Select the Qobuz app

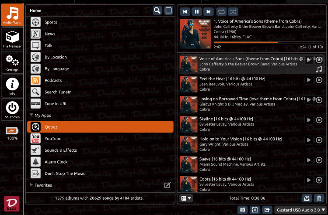[x=100, y=127]
